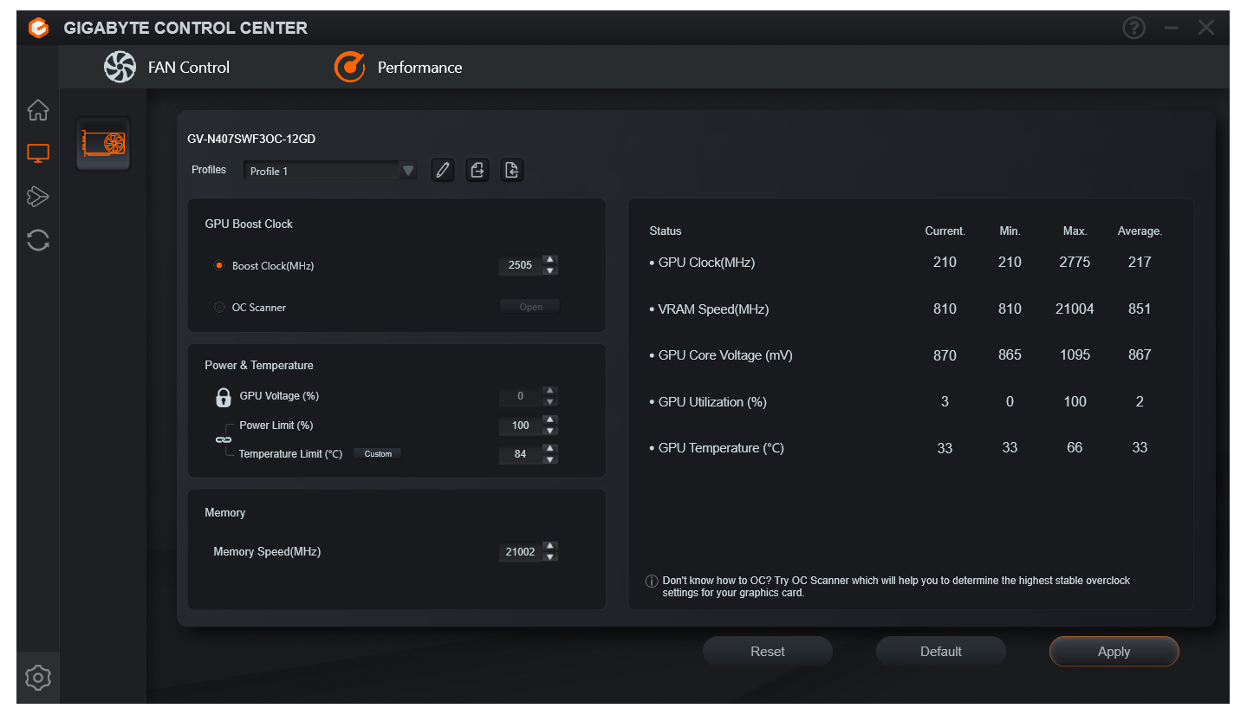The image size is (1247, 715).
Task: Click the Min. column header
Action: click(x=1010, y=231)
